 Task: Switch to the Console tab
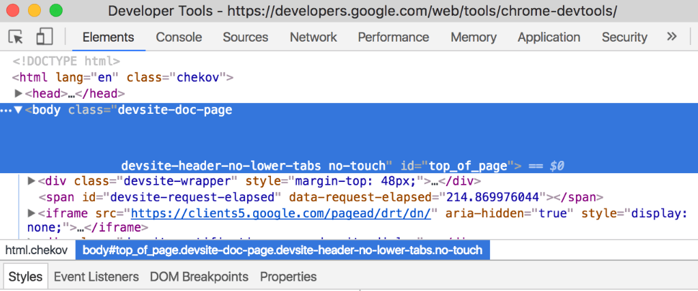(x=179, y=37)
